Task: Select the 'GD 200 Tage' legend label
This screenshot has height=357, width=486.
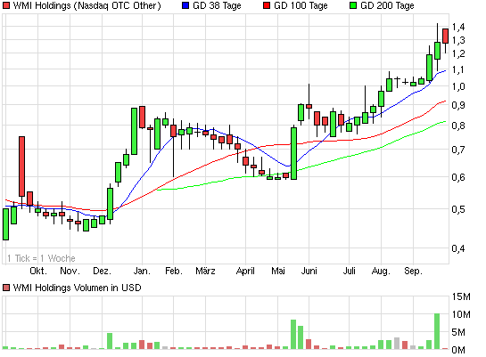Action: pos(387,5)
